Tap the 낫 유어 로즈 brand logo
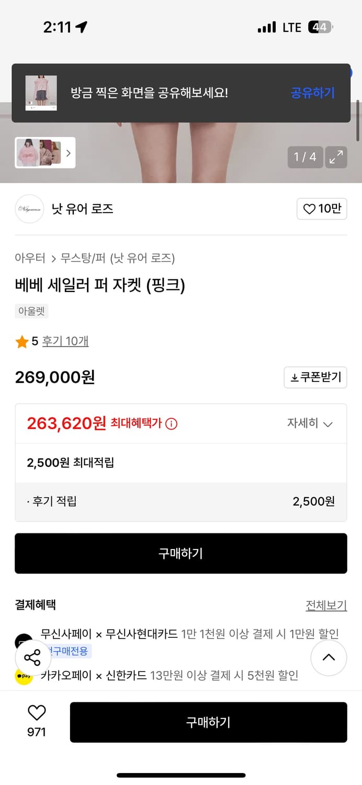The image size is (362, 785). coord(29,208)
